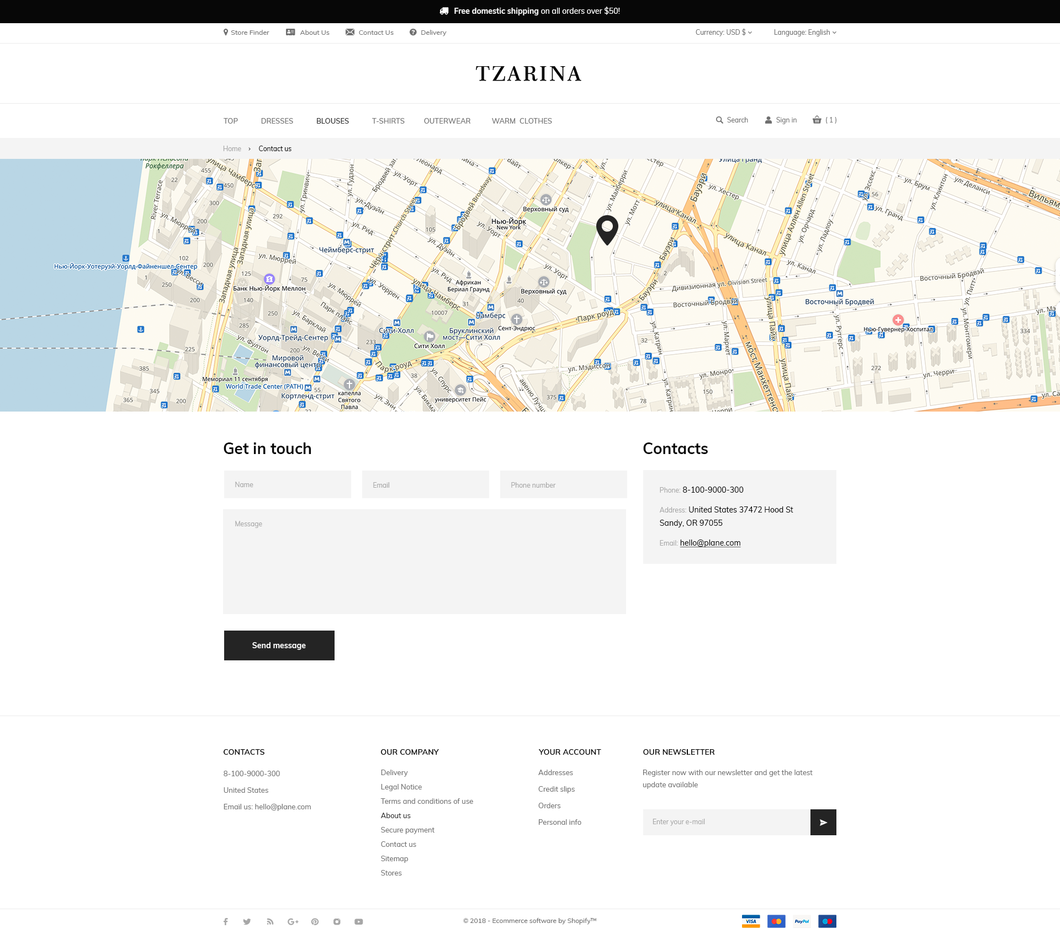Focus the Phone number field
1060x934 pixels.
pyautogui.click(x=563, y=484)
